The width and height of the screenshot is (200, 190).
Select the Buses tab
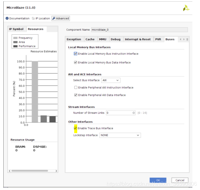(x=170, y=39)
